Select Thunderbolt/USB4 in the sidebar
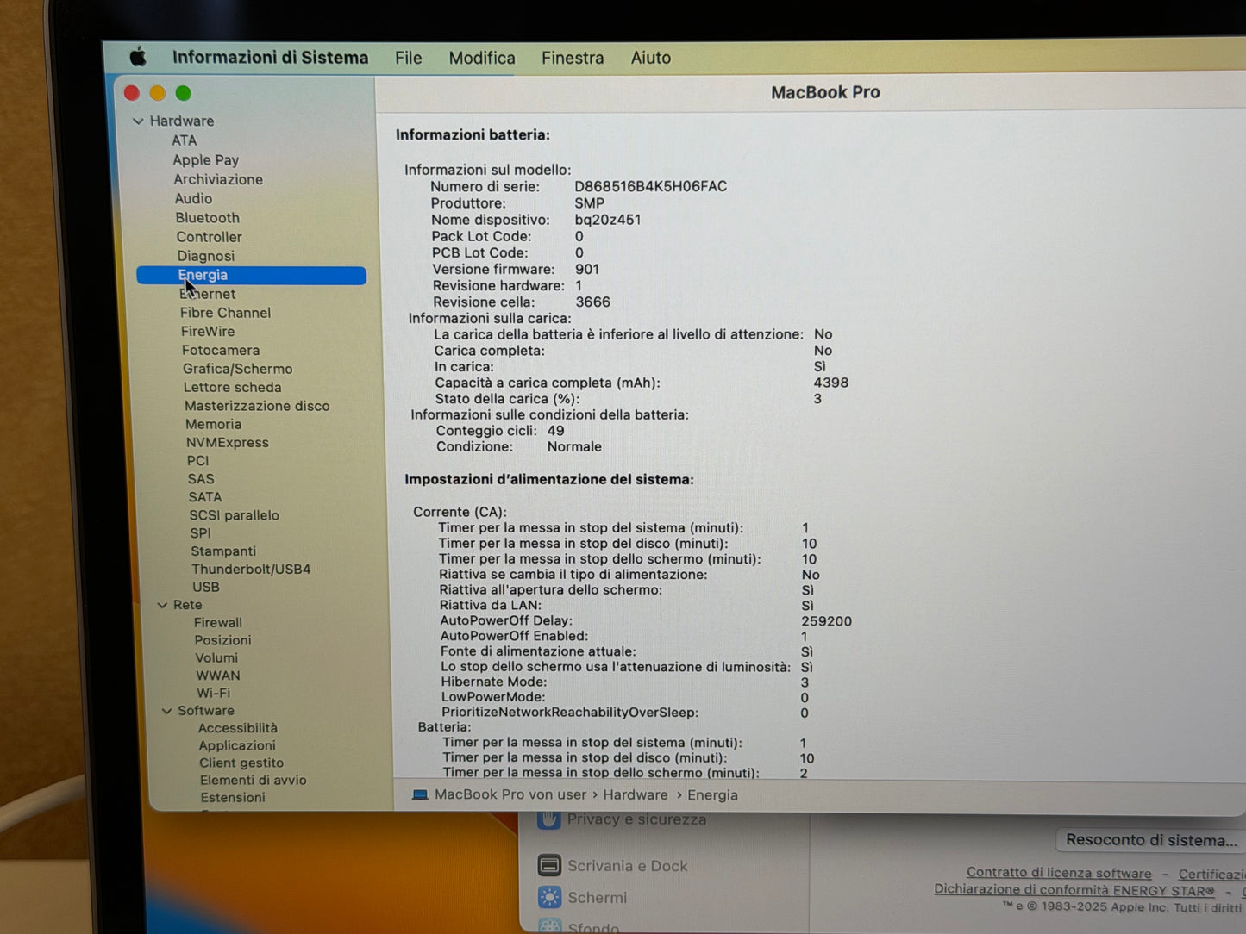The image size is (1246, 934). click(251, 569)
